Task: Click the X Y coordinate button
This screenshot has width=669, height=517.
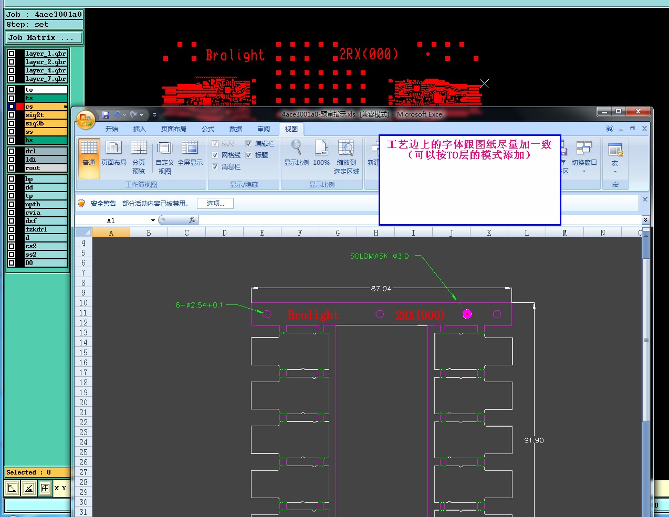Action: [x=60, y=488]
